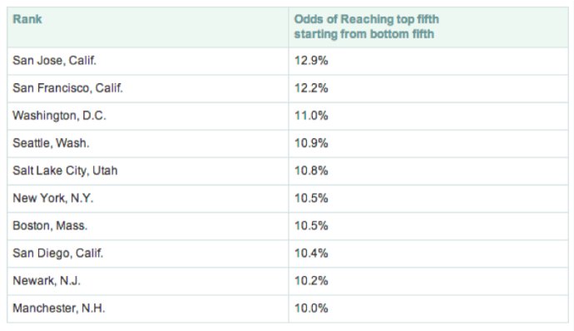Screen dimensions: 574x331
Task: Click the 10.4% value
Action: (x=311, y=253)
